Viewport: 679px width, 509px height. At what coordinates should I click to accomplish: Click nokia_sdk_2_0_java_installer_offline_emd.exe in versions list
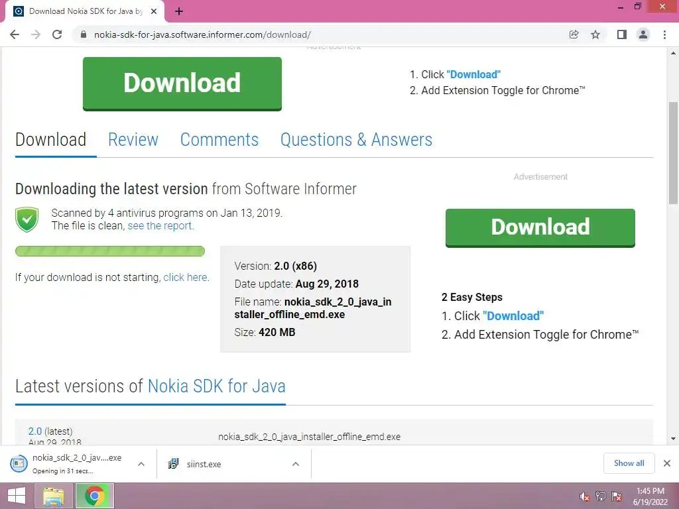click(309, 437)
